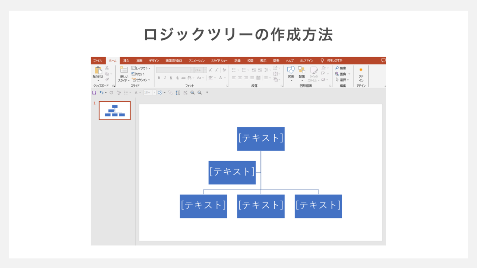Image resolution: width=477 pixels, height=268 pixels.
Task: Switch to the 挿入 tab
Action: tap(126, 61)
